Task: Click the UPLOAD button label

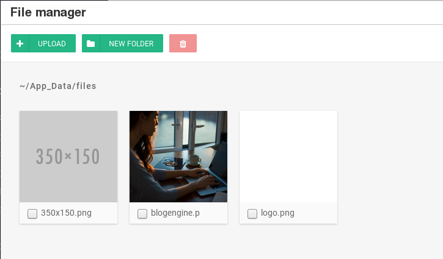Action: (52, 44)
